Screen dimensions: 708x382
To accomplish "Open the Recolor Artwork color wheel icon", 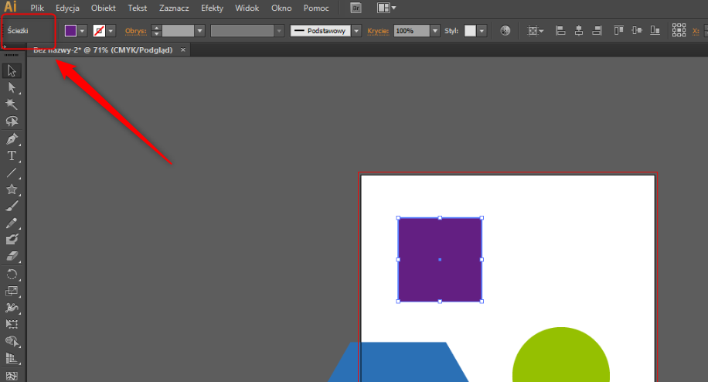I will (x=505, y=31).
